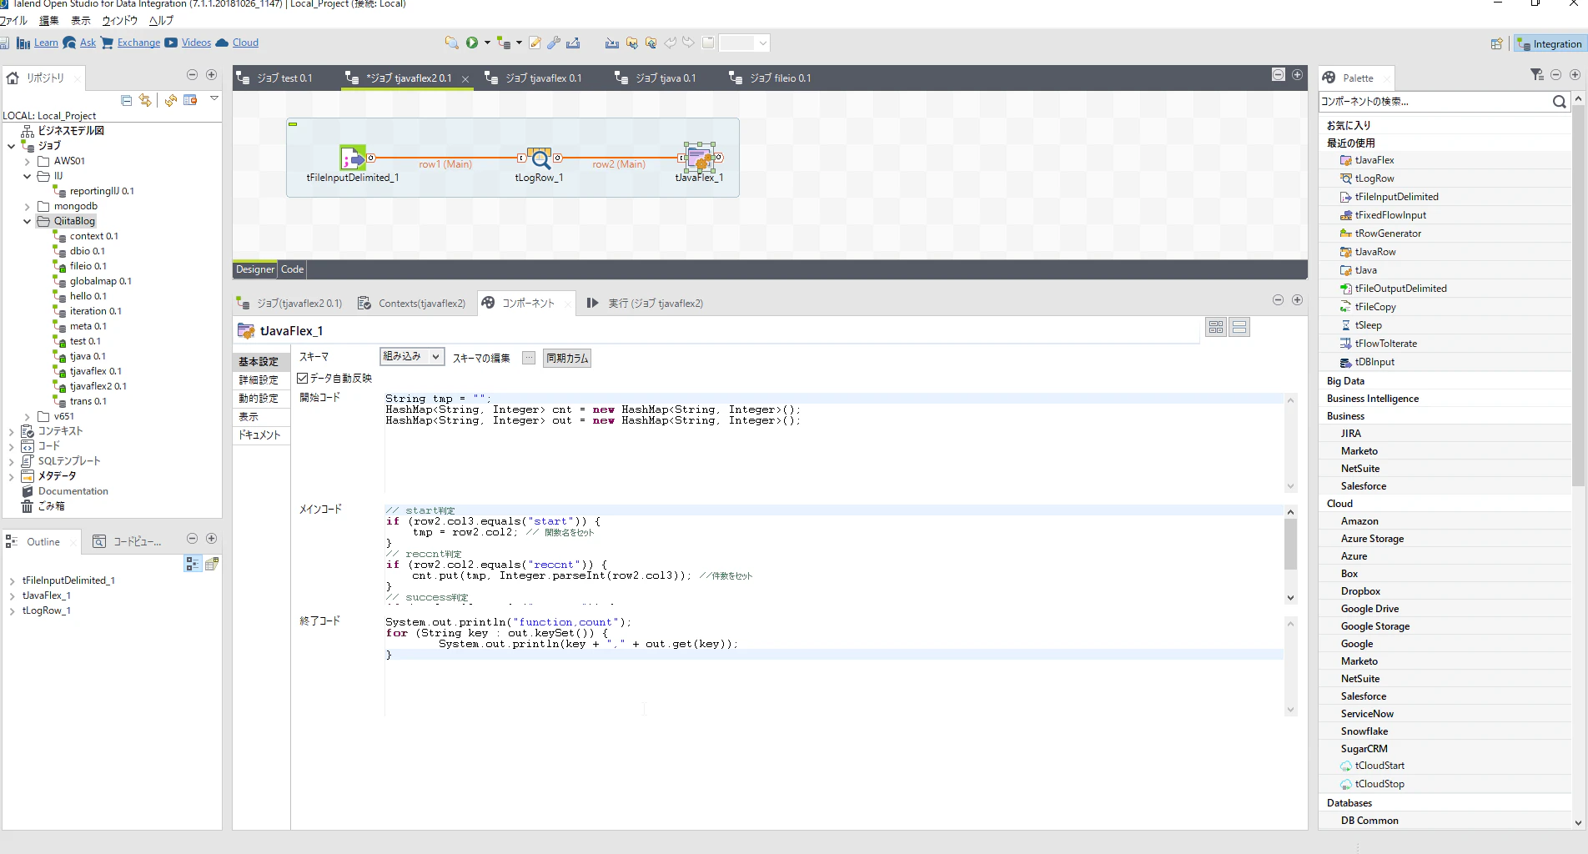Switch to the Code tab

point(292,269)
